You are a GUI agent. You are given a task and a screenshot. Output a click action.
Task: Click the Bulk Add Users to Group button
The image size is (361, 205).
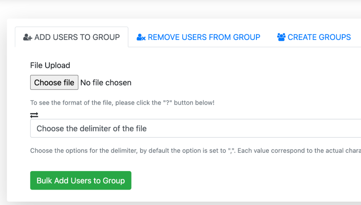(x=80, y=181)
